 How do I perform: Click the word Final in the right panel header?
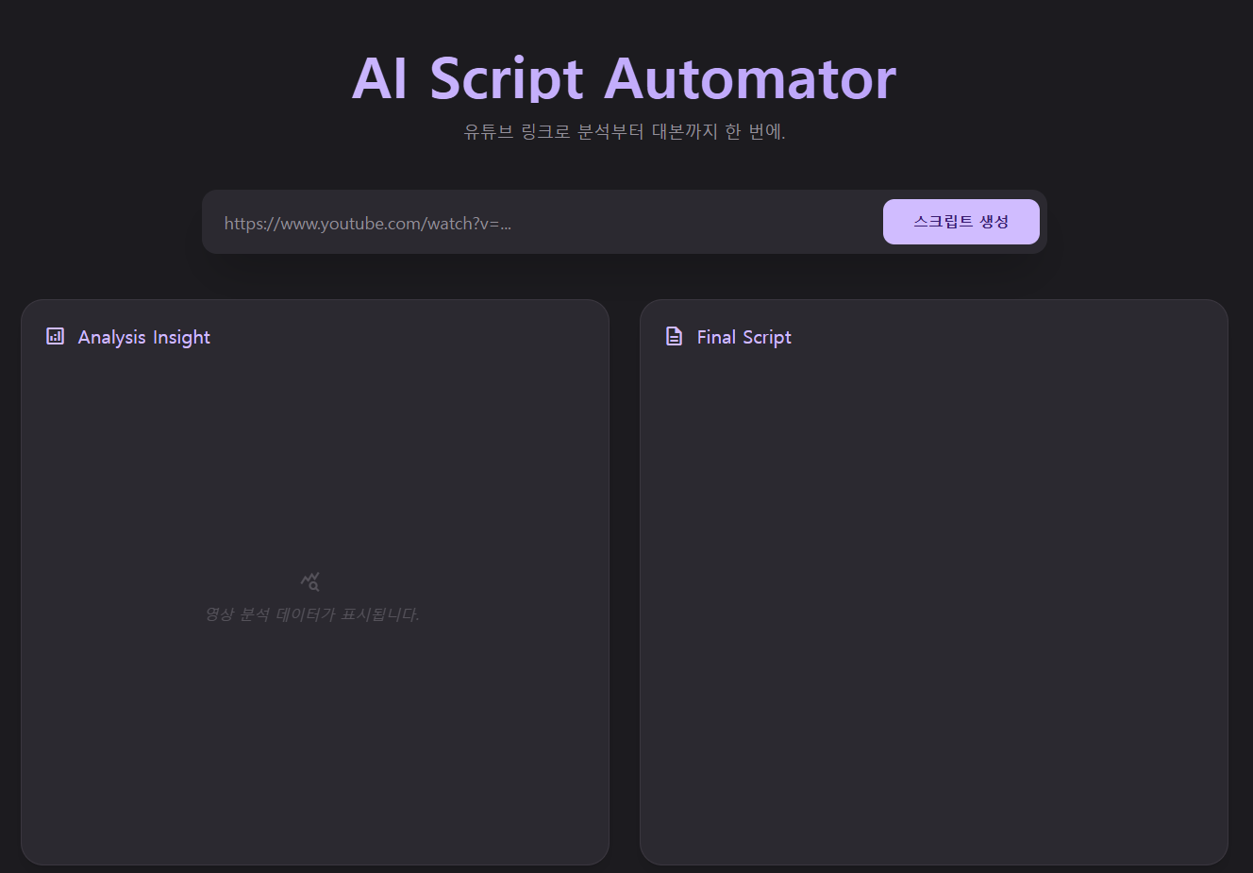[x=716, y=337]
